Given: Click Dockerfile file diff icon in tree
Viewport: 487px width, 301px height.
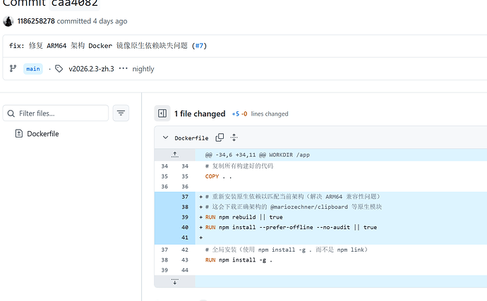Looking at the screenshot, I should (x=19, y=134).
